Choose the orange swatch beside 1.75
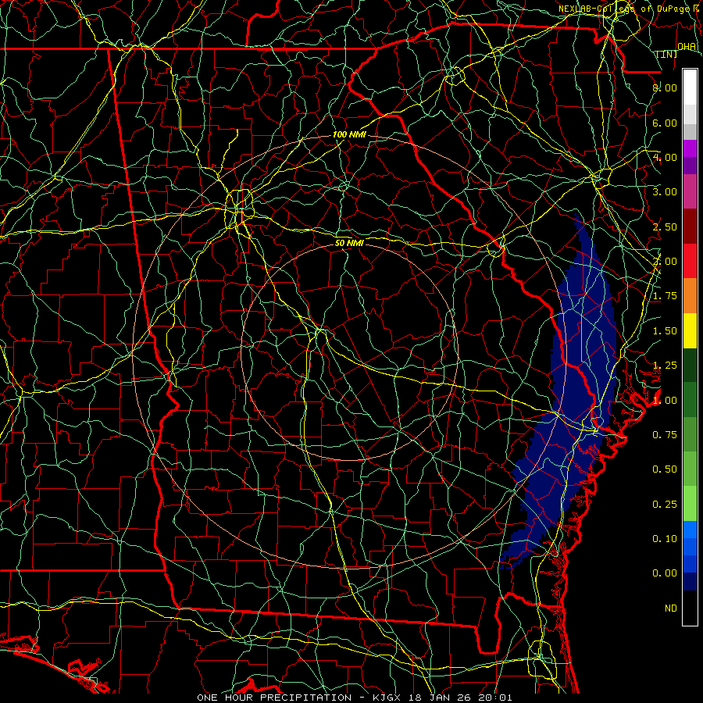The height and width of the screenshot is (703, 703). tap(690, 296)
